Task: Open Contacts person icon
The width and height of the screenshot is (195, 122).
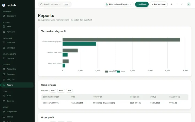Action: 4,58
